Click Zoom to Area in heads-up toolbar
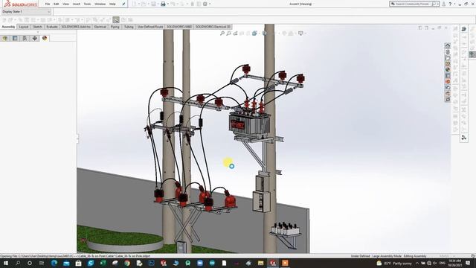 point(228,33)
